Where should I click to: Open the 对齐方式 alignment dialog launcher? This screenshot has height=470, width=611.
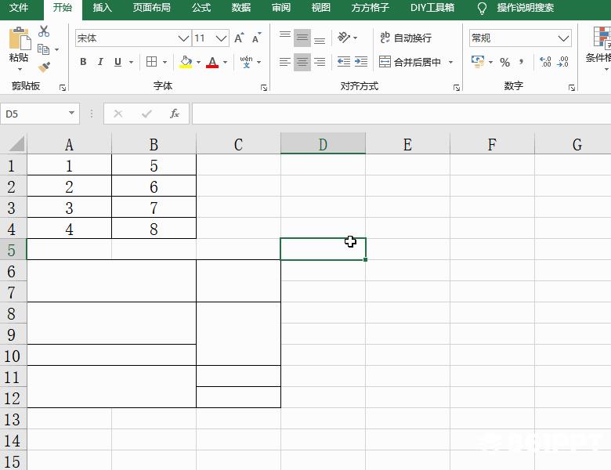pyautogui.click(x=457, y=88)
